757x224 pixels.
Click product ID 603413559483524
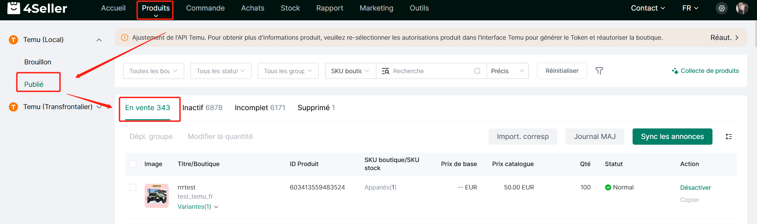[317, 187]
